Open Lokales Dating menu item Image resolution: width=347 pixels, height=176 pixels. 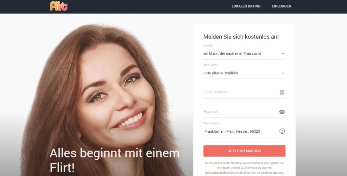click(x=246, y=6)
